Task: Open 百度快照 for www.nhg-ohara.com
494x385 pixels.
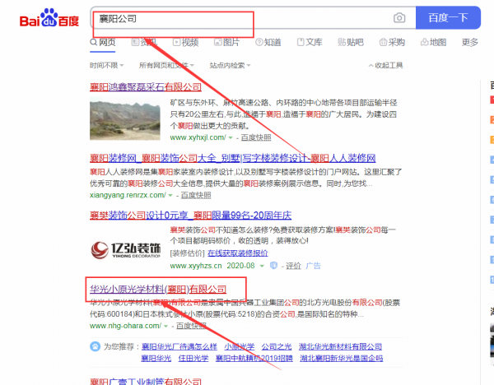Action: click(191, 326)
